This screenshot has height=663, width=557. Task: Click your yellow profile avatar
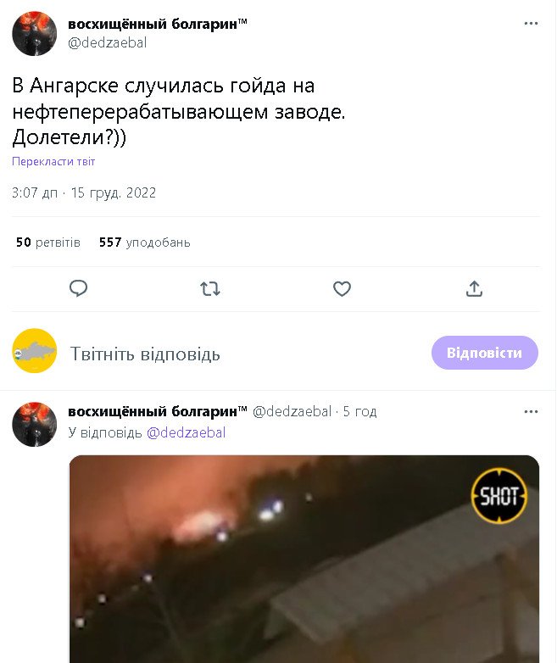coord(34,350)
